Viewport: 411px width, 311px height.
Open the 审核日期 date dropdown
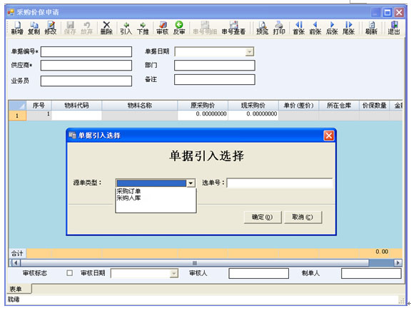[173, 273]
